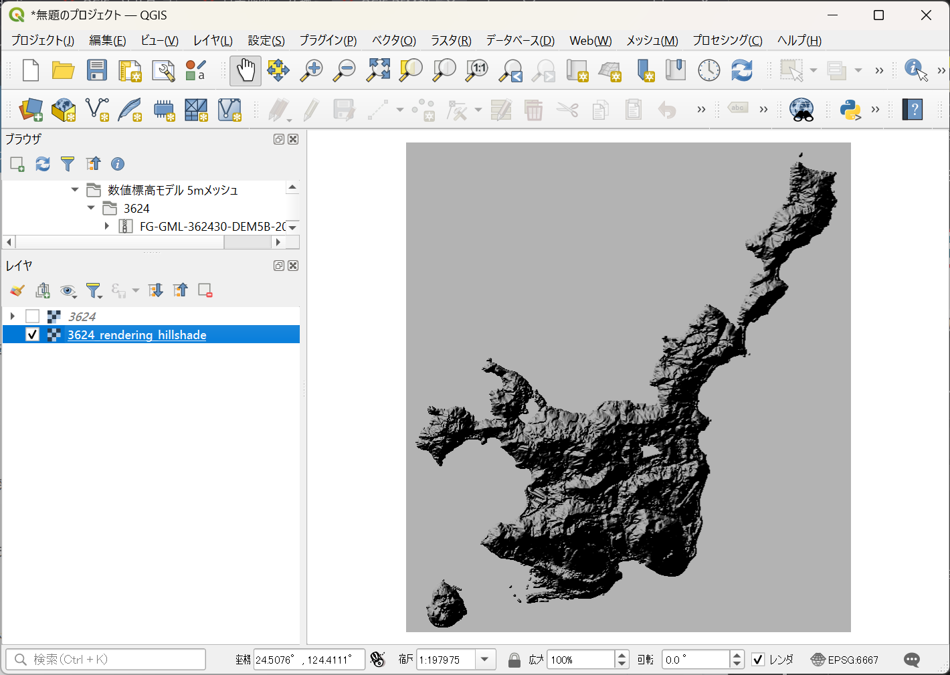
Task: Enable visibility of the 3624 layer
Action: (33, 316)
